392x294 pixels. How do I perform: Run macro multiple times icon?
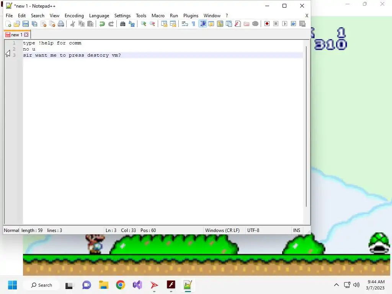(294, 24)
